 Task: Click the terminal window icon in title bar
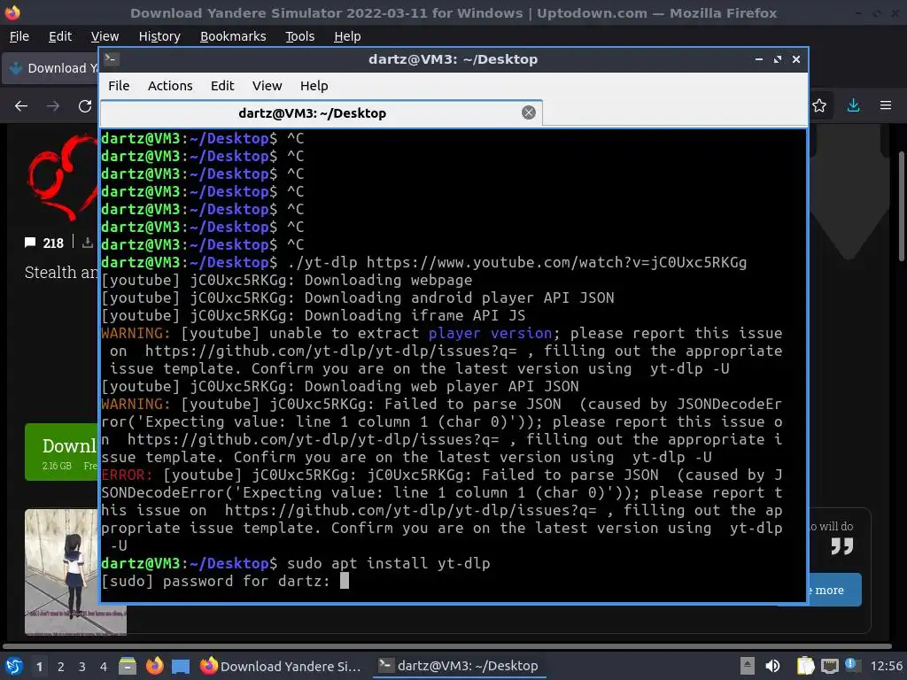click(111, 59)
